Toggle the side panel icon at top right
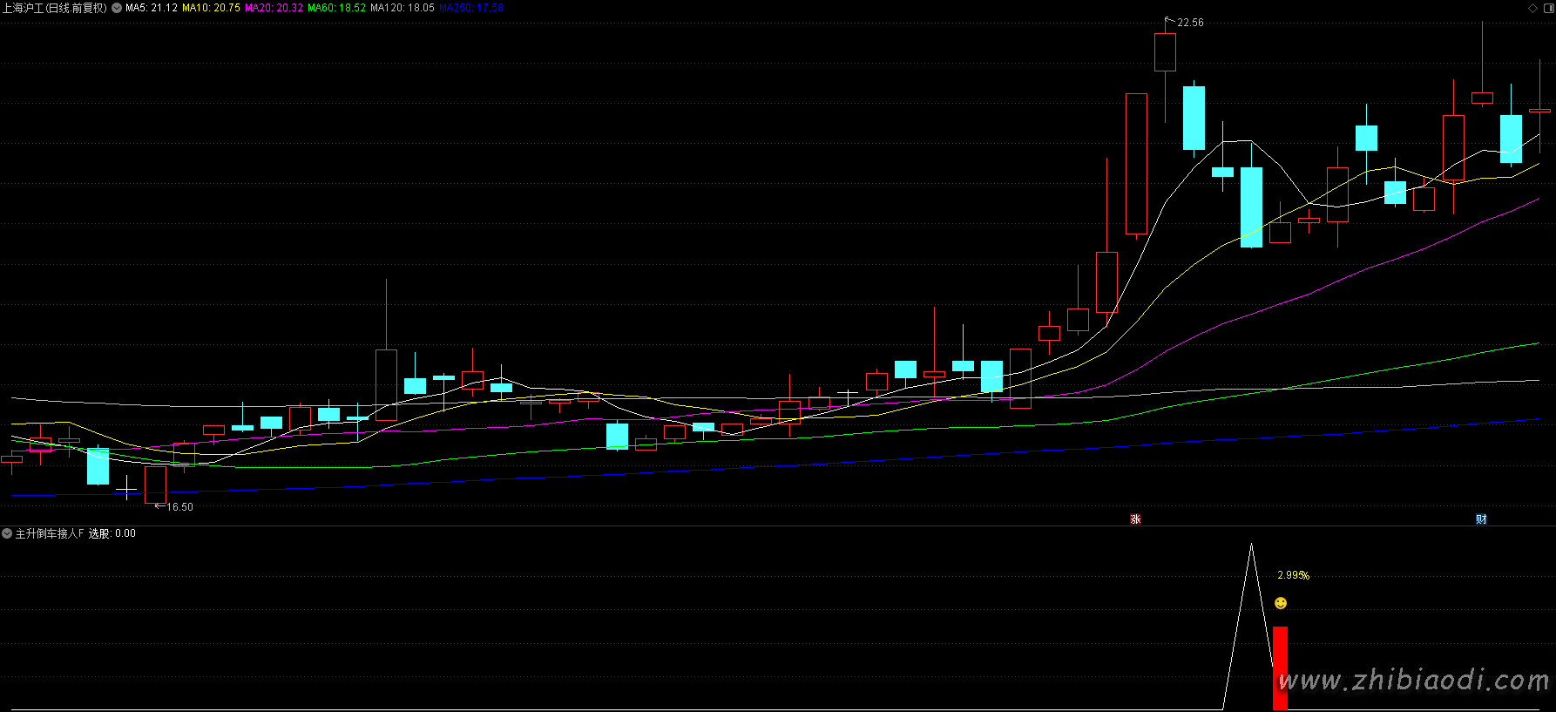Viewport: 1556px width, 712px height. tap(1548, 8)
